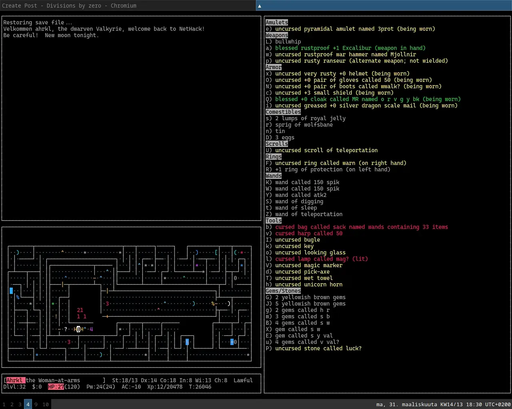512x409 pixels.
Task: Select the uncursed unicorn horn row
Action: click(x=304, y=284)
